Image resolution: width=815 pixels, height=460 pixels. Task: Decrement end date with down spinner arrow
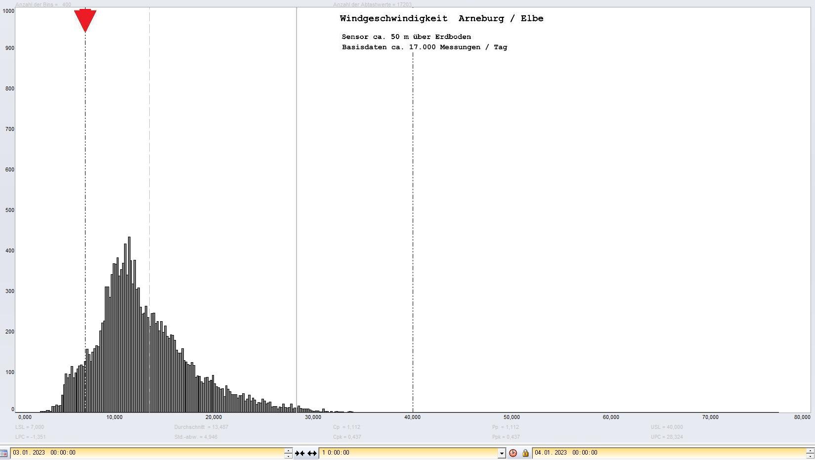click(x=810, y=456)
